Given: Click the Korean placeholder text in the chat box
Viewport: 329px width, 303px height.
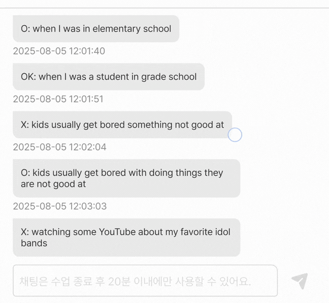Looking at the screenshot, I should (135, 281).
